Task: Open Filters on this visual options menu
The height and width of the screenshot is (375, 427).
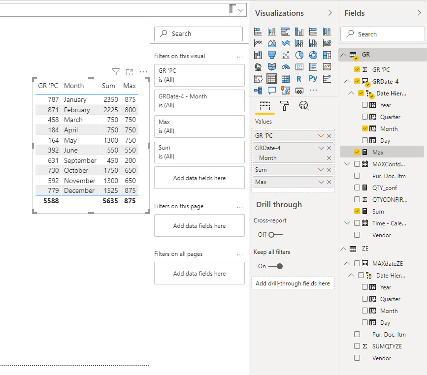Action: (240, 57)
